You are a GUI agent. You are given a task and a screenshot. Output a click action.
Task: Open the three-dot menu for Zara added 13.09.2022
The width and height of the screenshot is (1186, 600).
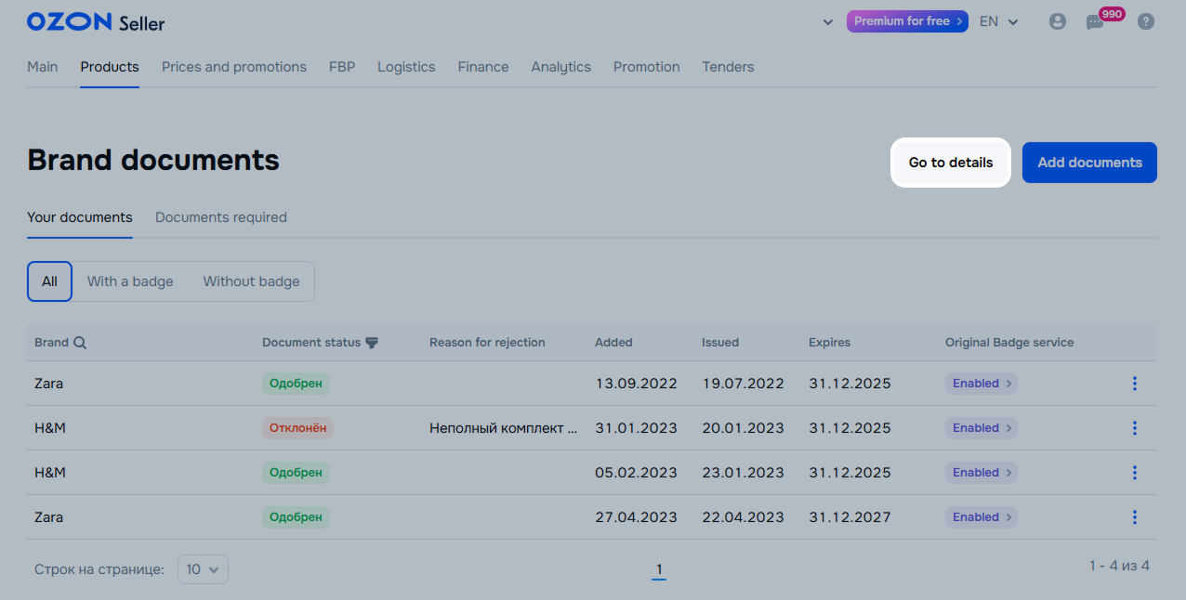pos(1135,384)
